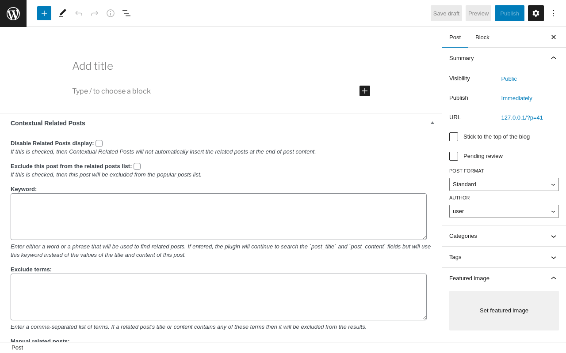This screenshot has height=353, width=566.
Task: Open the document Details info icon
Action: click(111, 13)
